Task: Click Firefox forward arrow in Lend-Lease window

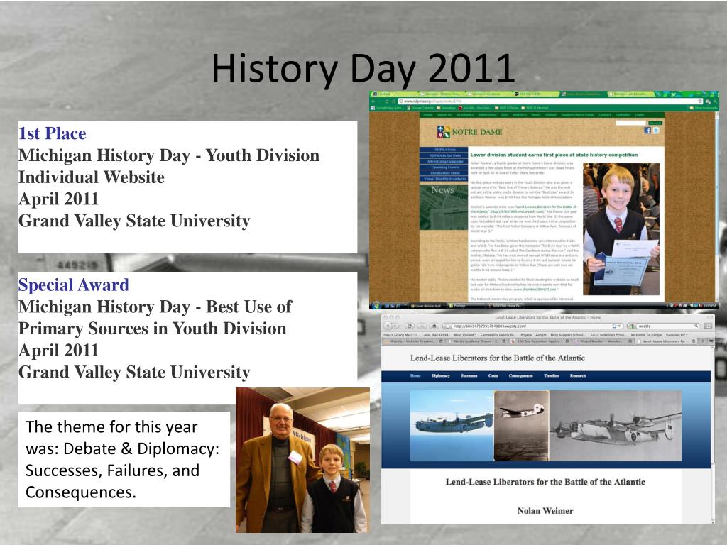Action: [395, 326]
